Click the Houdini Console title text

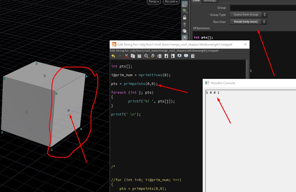pos(223,83)
